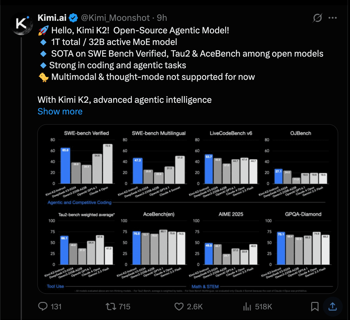
Task: Click the blue verified badge
Action: click(73, 18)
